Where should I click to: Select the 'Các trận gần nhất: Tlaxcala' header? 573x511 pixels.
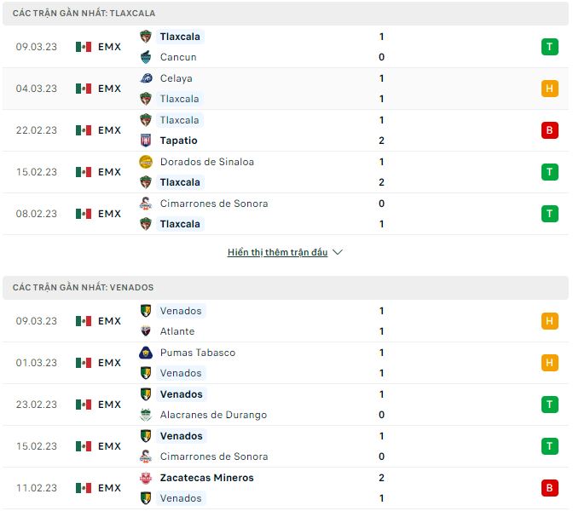point(84,14)
